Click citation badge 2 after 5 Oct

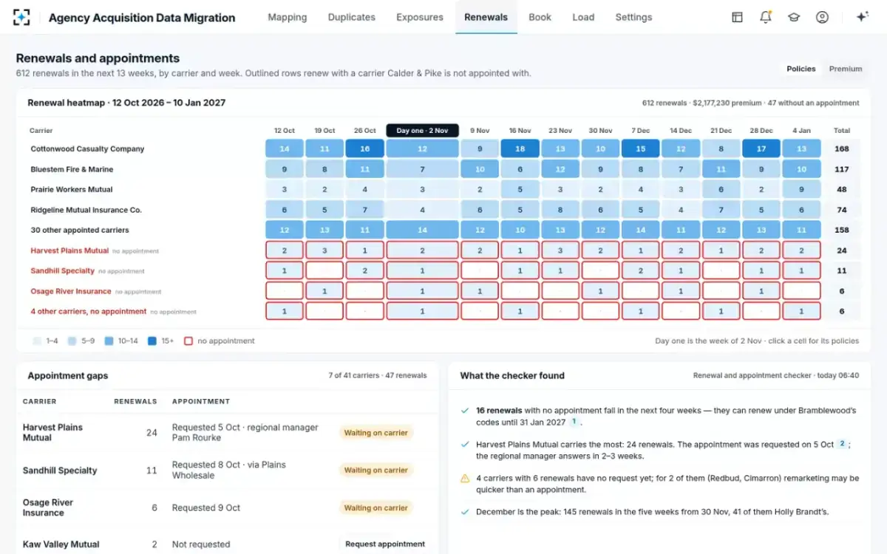tap(841, 445)
